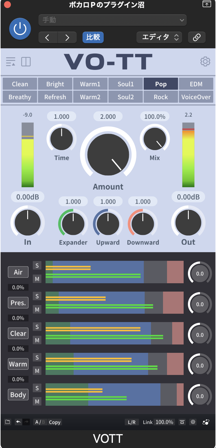
Task: Go to next preset arrow
Action: click(67, 37)
